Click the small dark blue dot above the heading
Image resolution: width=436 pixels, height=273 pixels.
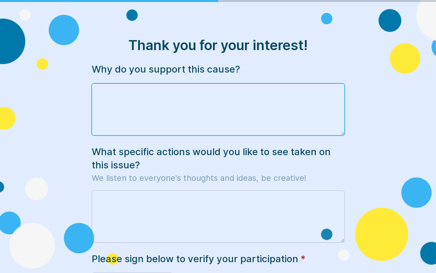tap(132, 15)
